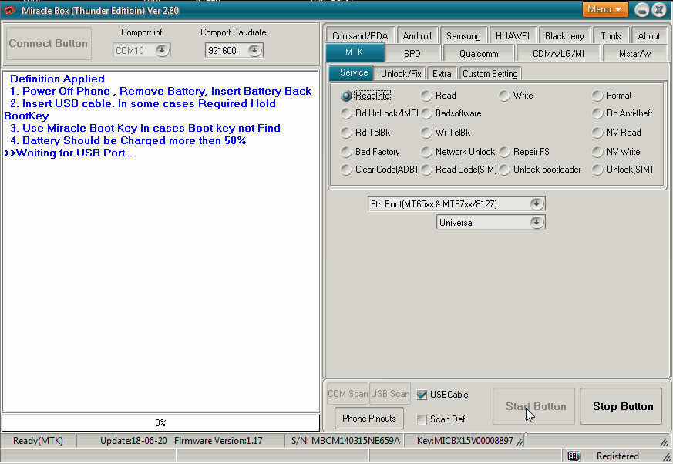Click the keyboard icon in status bar
This screenshot has height=464, width=673.
point(574,456)
